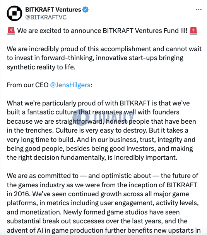This screenshot has height=235, width=207.
Task: Click the "From our CEO" text
Action: point(28,85)
